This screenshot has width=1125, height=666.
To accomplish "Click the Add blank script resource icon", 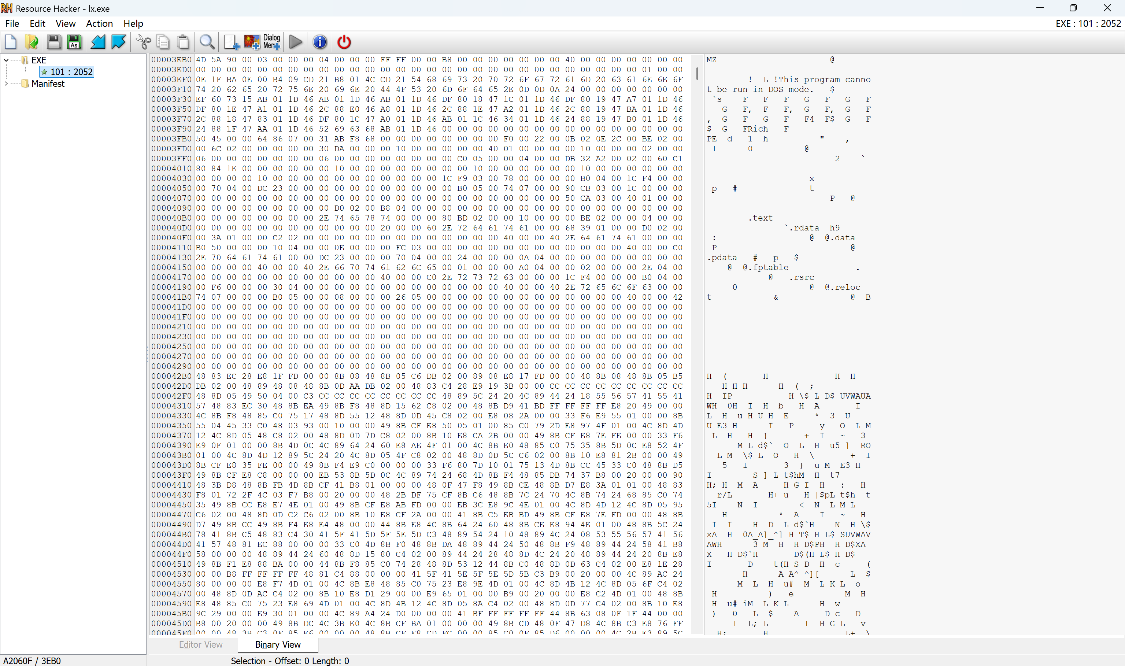I will [x=231, y=42].
